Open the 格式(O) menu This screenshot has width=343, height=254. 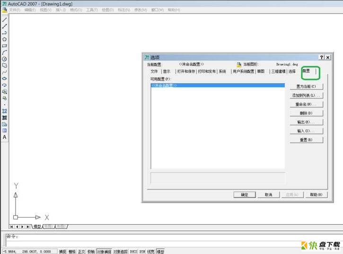[76, 10]
